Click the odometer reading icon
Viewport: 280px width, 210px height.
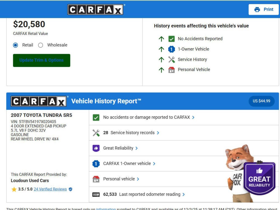96,194
